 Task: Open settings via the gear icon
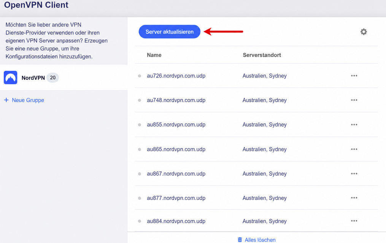pyautogui.click(x=364, y=32)
